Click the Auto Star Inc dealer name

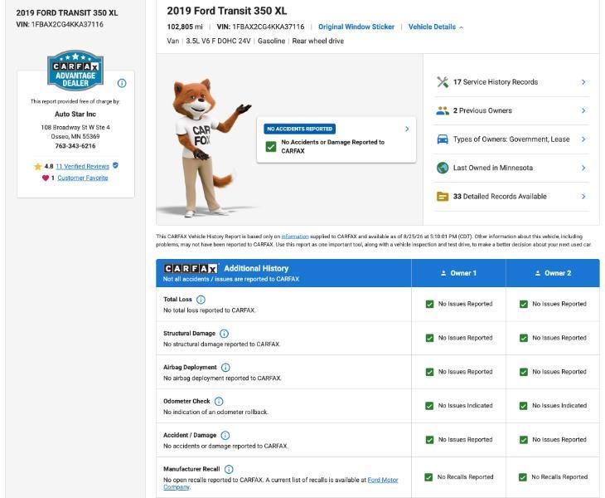click(x=75, y=114)
